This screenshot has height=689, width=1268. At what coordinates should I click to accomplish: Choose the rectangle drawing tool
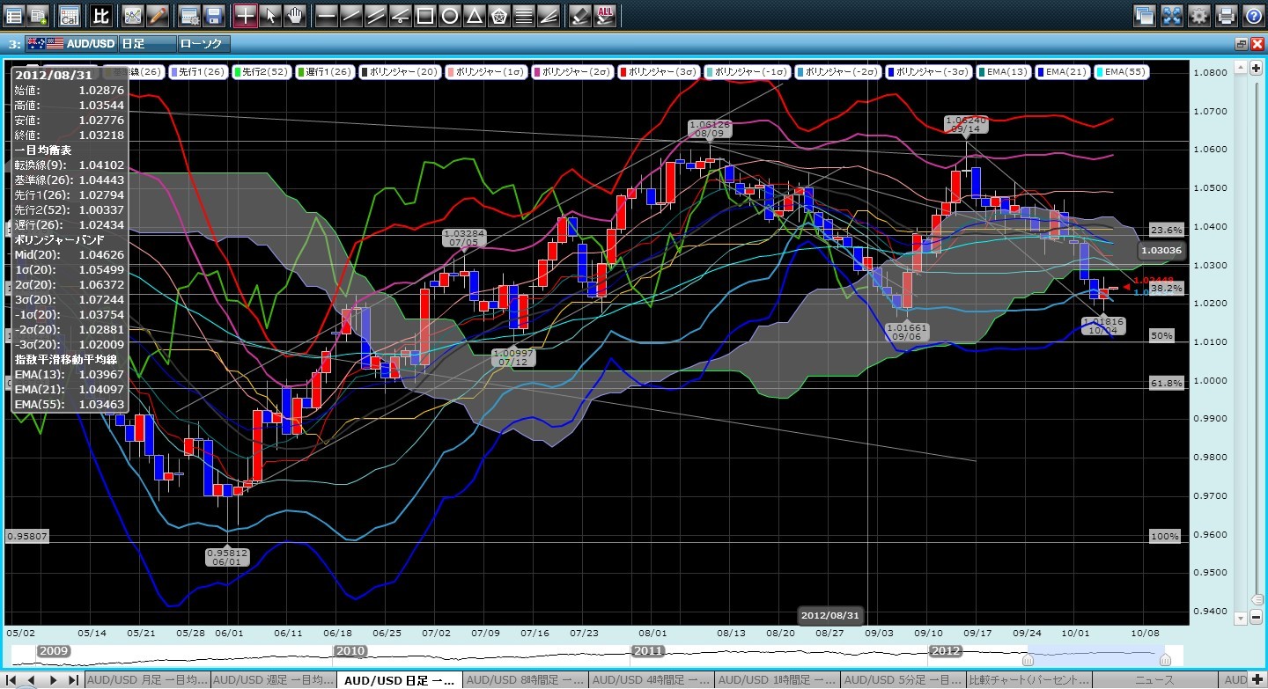pyautogui.click(x=424, y=15)
